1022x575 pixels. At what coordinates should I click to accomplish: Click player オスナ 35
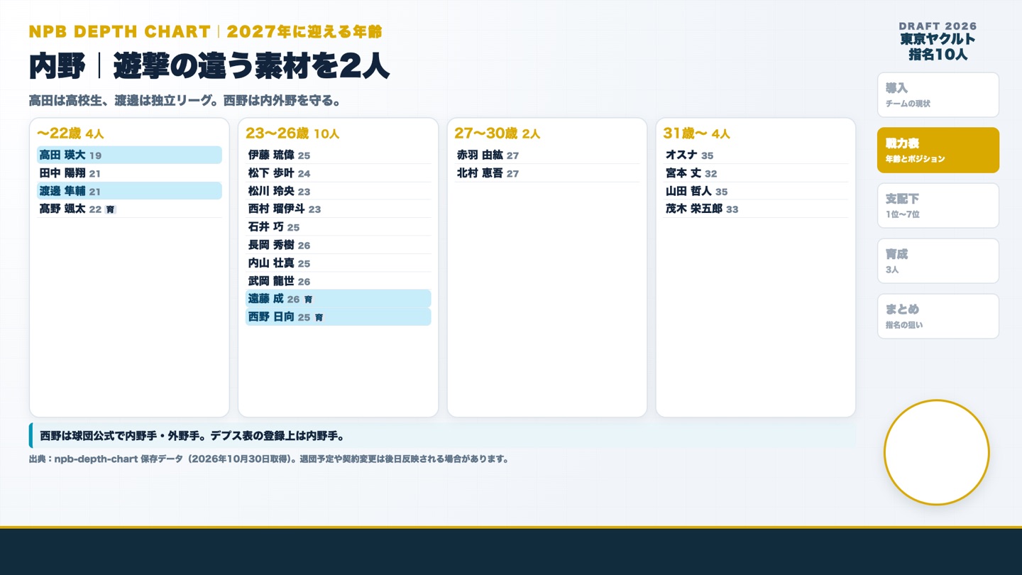point(756,155)
